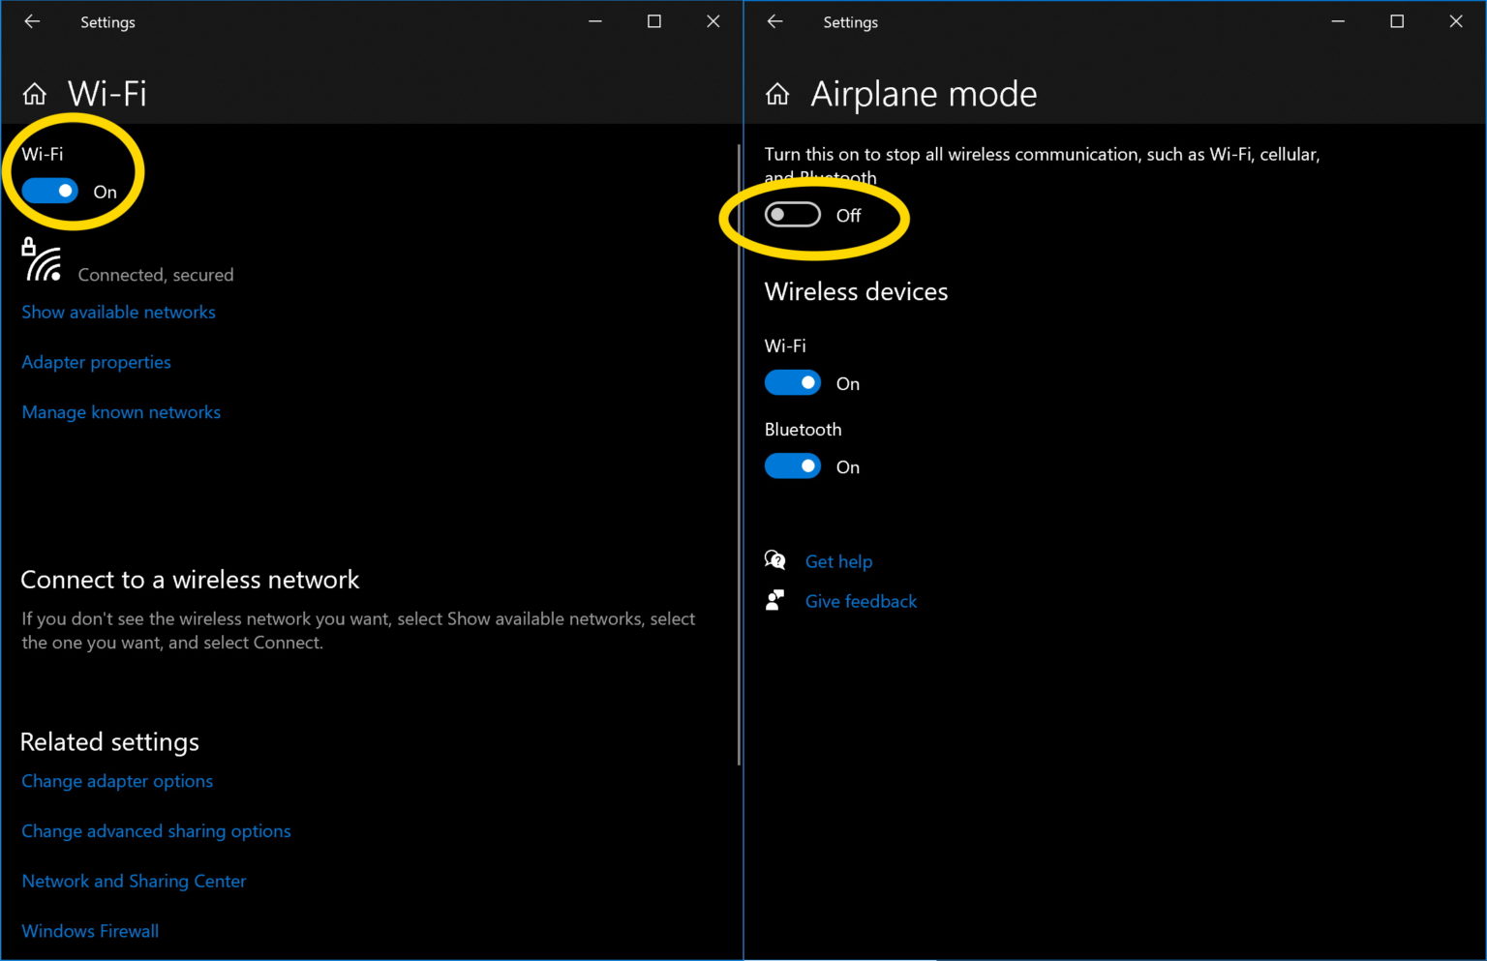This screenshot has width=1487, height=961.
Task: Click the Give feedback link
Action: 861,601
